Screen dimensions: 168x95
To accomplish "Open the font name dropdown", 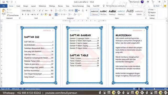I will click(x=32, y=11).
